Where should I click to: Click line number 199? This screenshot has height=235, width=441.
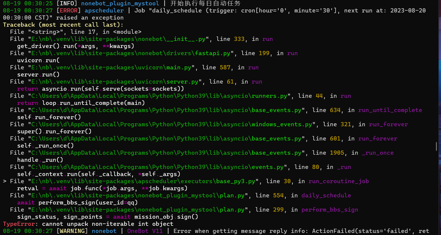tap(264, 53)
